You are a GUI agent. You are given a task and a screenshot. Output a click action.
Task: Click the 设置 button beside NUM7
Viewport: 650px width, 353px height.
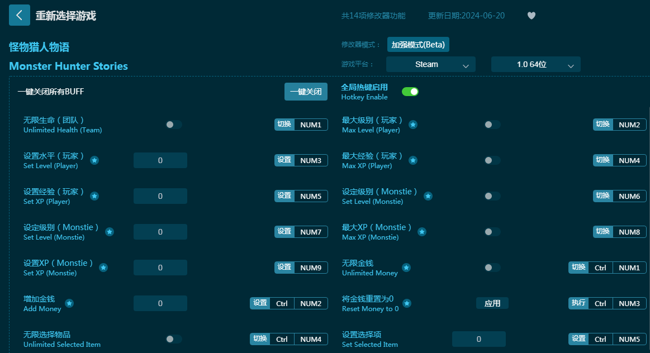coord(284,232)
